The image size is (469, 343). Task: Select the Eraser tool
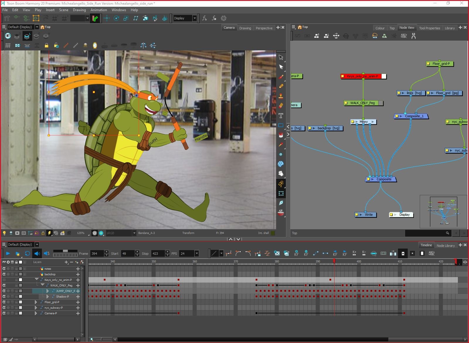click(x=281, y=106)
